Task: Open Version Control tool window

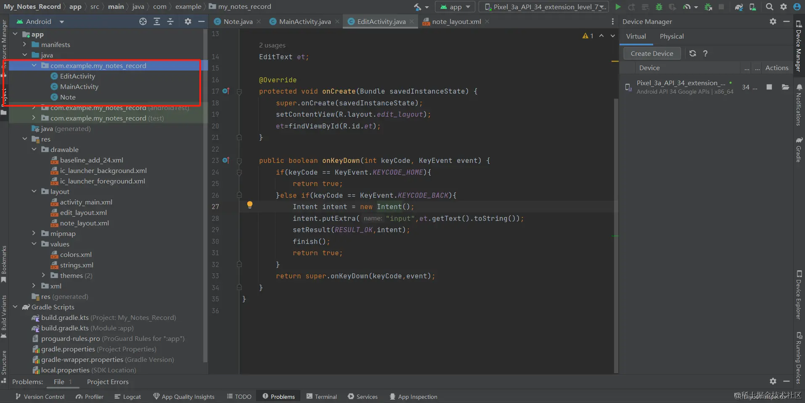Action: [40, 396]
